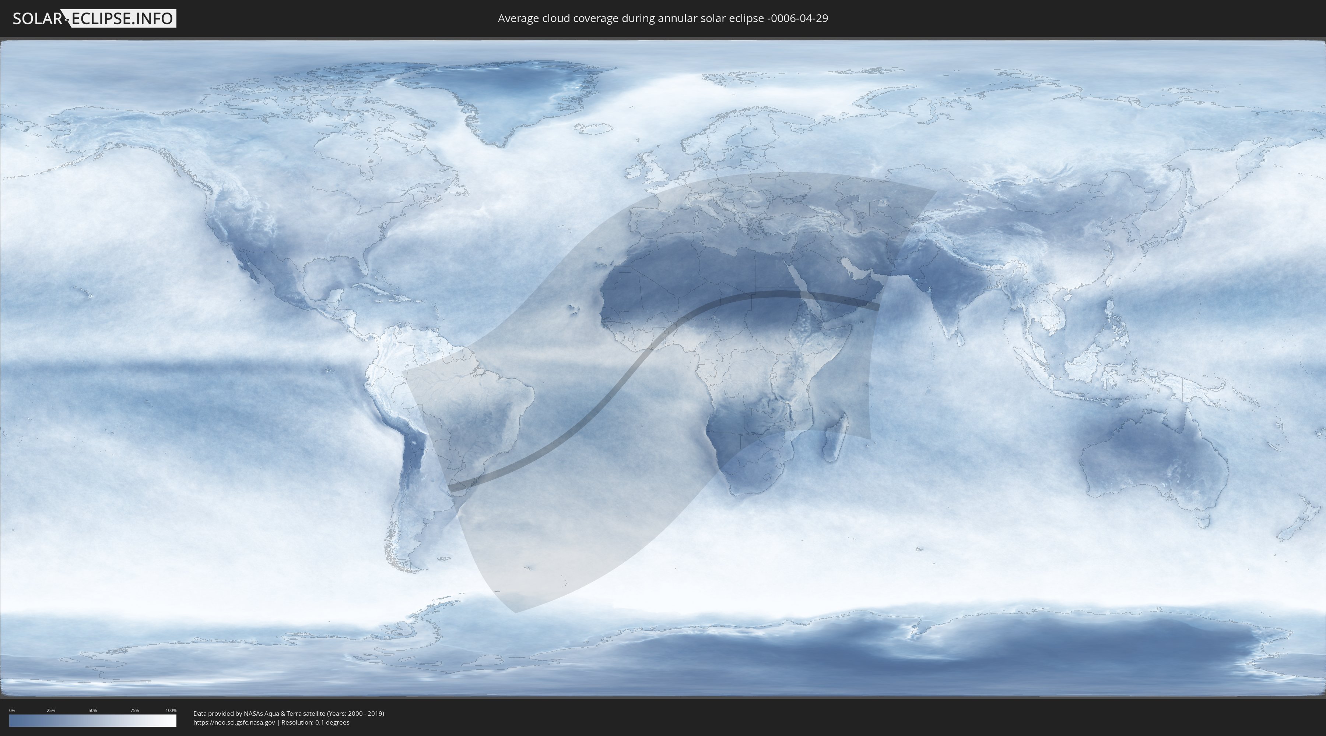Click the '25%' legend label
This screenshot has width=1326, height=736.
(x=51, y=710)
